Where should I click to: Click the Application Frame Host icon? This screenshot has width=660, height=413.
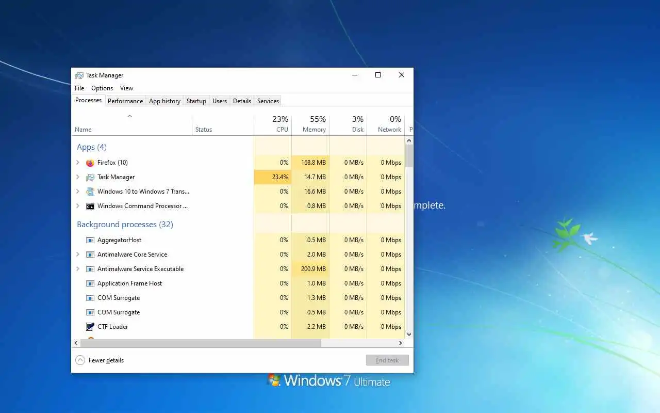90,283
